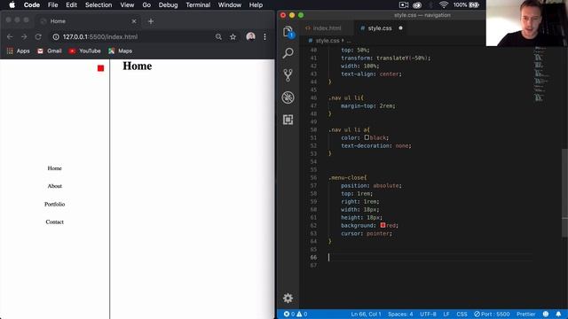Click the red color swatch on line 62

(383, 225)
